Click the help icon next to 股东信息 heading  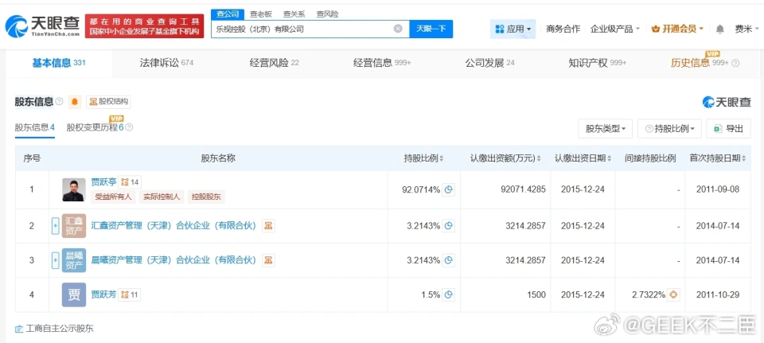[x=60, y=101]
